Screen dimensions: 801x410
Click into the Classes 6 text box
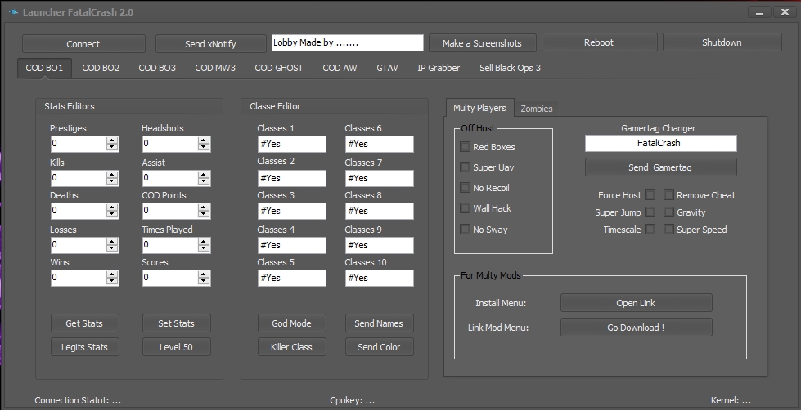(x=380, y=144)
